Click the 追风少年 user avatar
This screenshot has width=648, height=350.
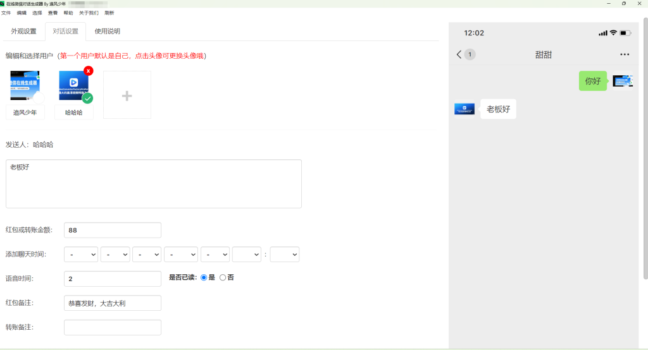pos(25,87)
